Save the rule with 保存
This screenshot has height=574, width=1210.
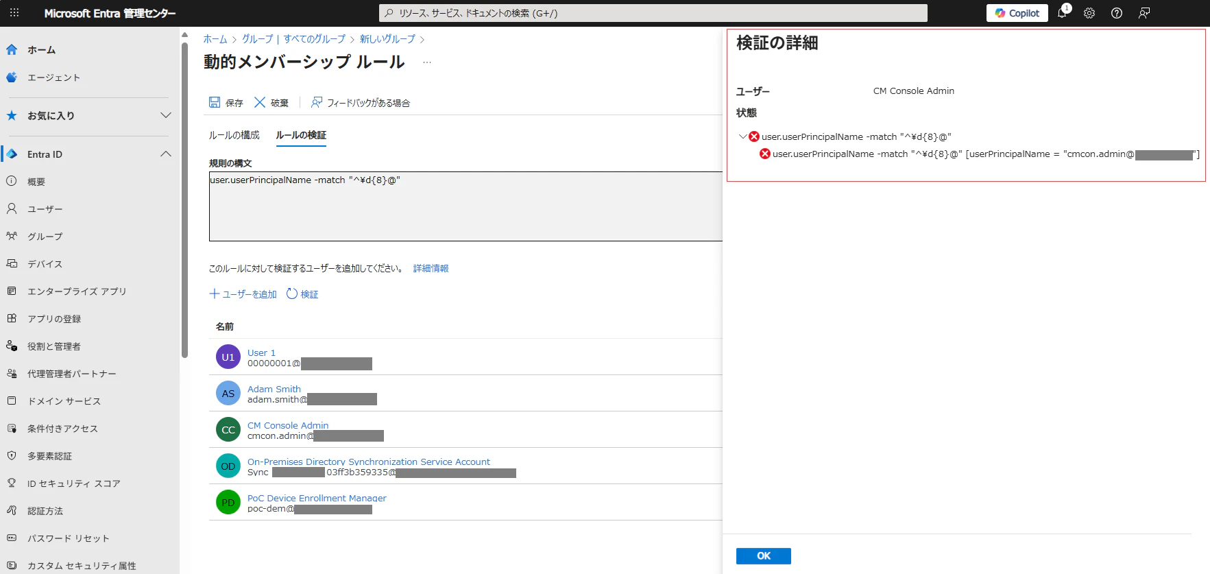226,103
